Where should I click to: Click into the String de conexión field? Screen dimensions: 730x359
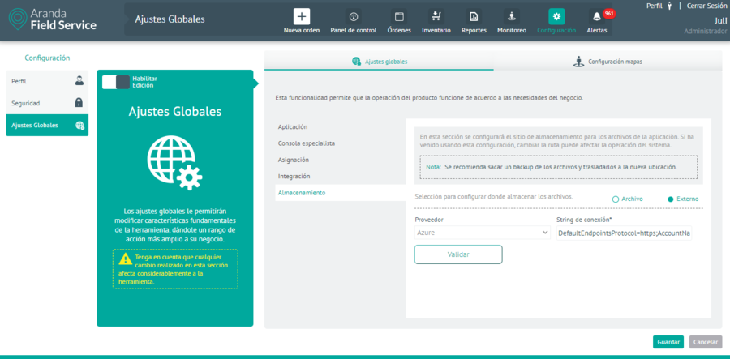click(624, 233)
